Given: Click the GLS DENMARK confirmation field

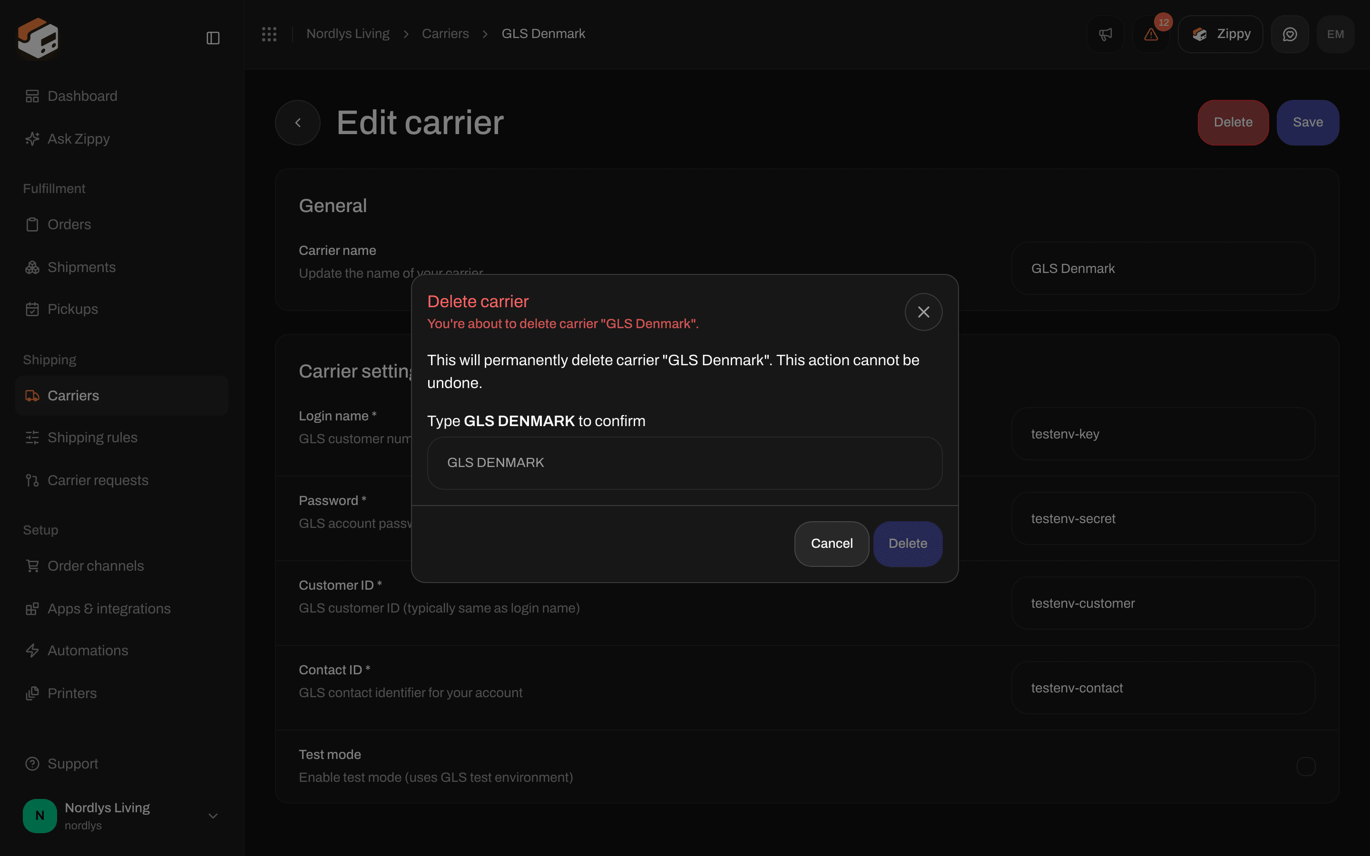Looking at the screenshot, I should coord(685,463).
